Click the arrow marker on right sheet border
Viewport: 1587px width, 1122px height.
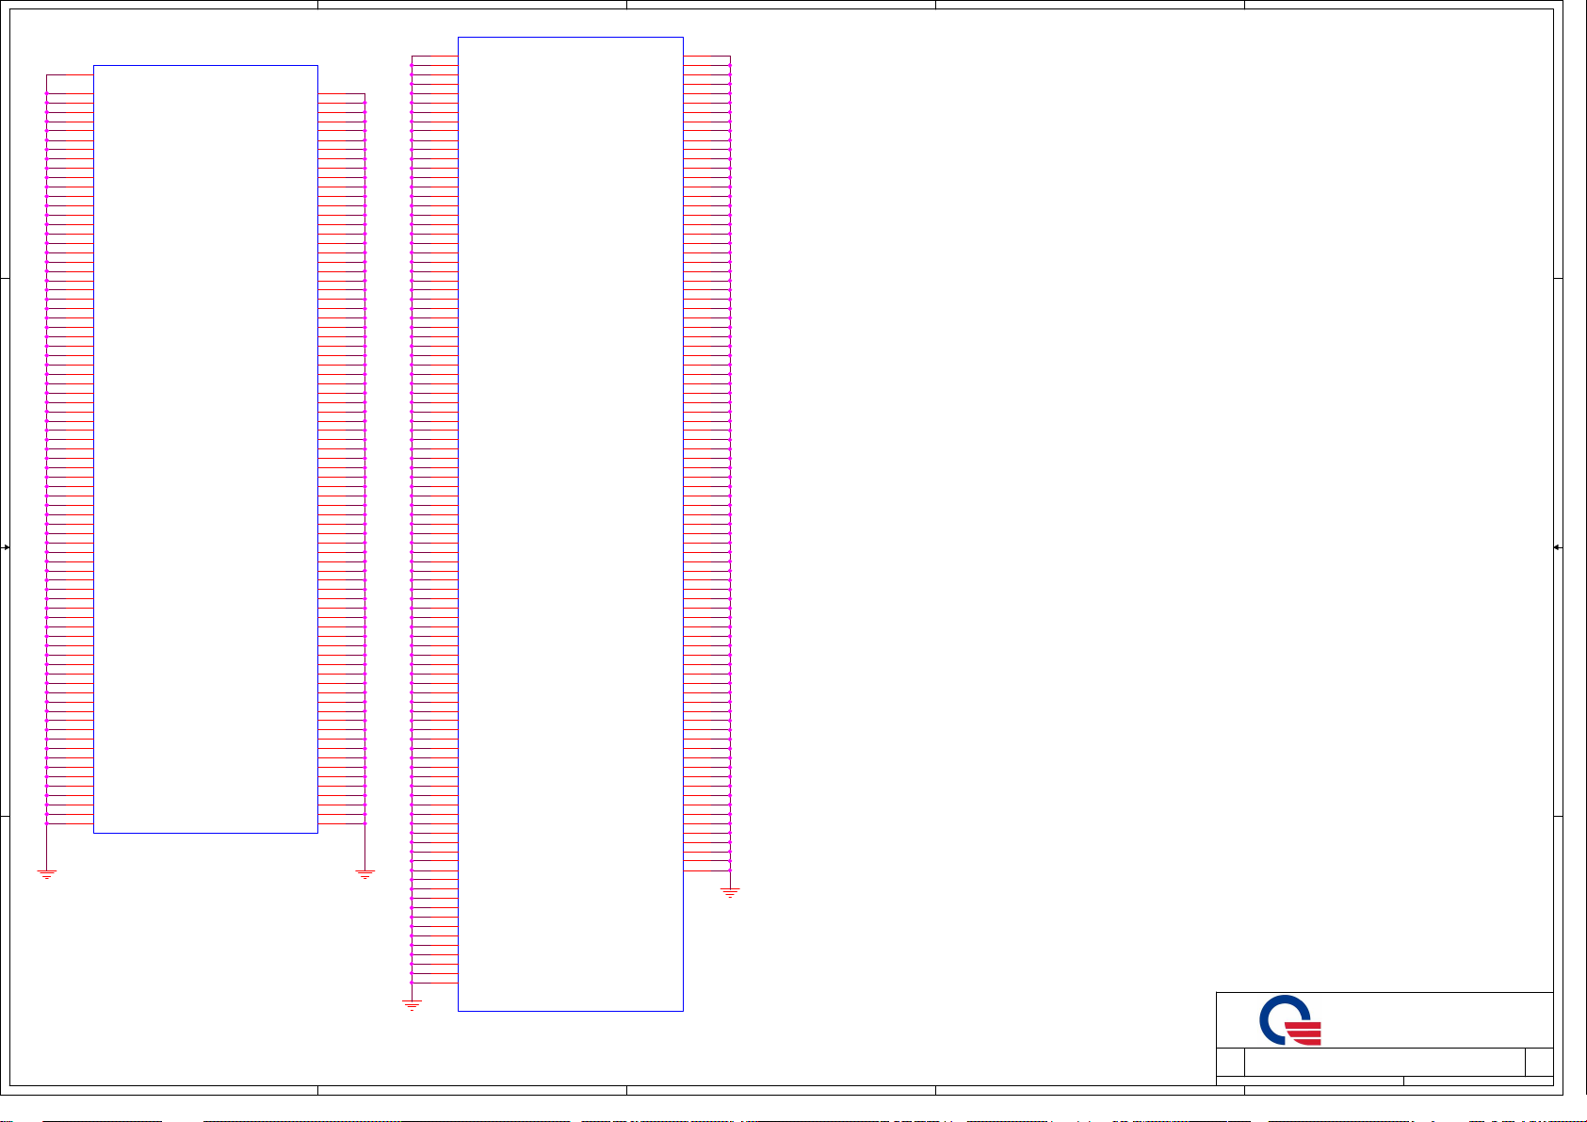pos(1558,547)
